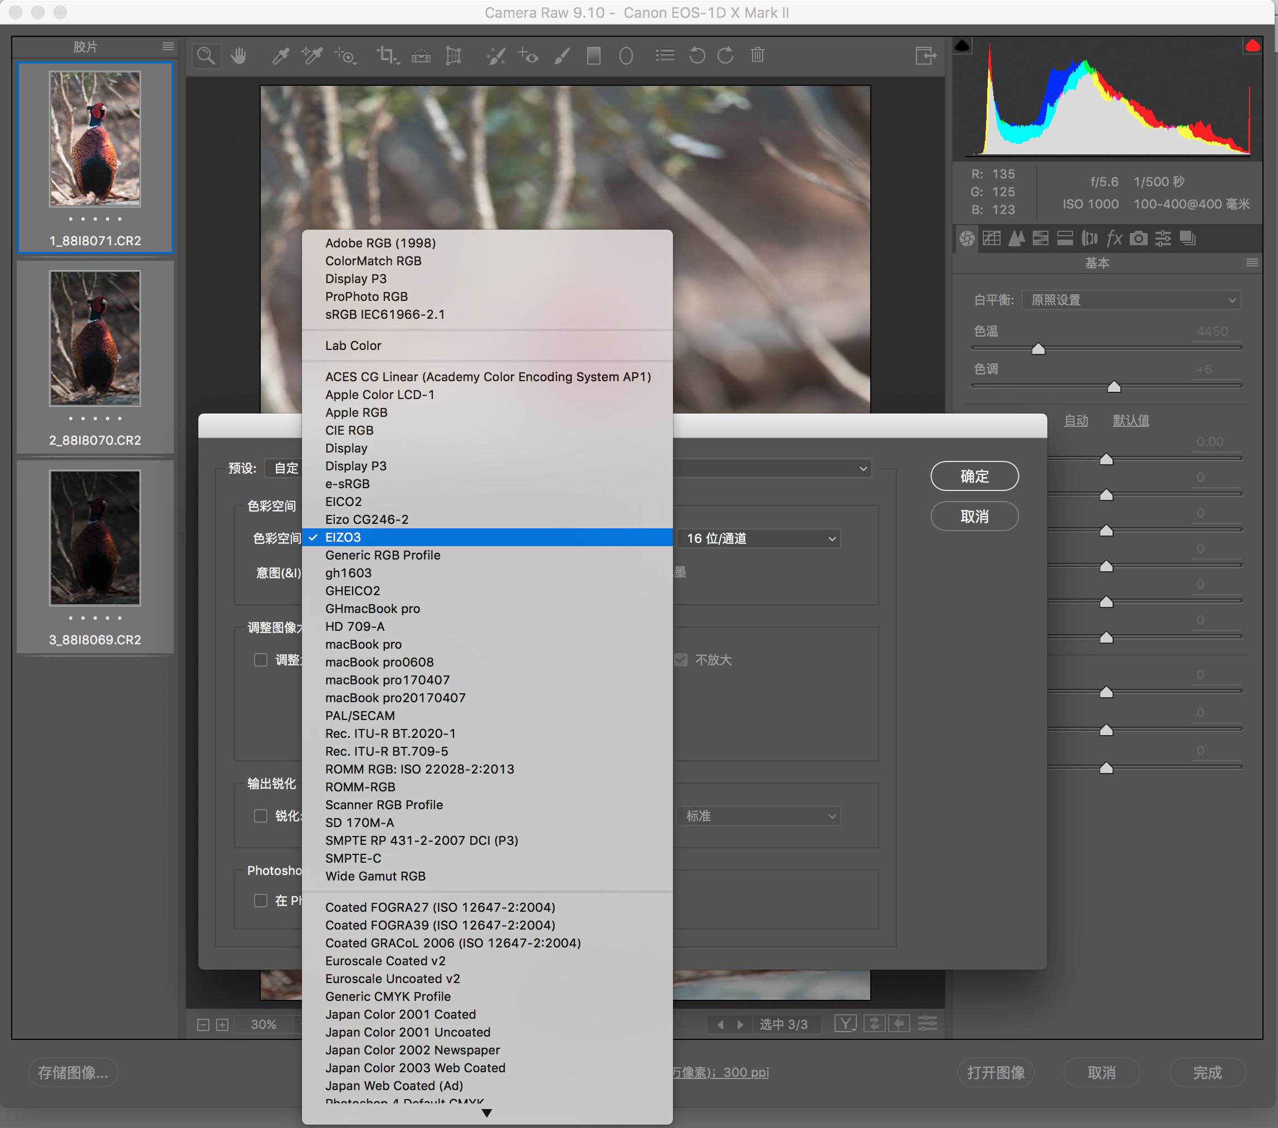1278x1128 pixels.
Task: Enable the output sharpening checkbox
Action: click(x=261, y=816)
